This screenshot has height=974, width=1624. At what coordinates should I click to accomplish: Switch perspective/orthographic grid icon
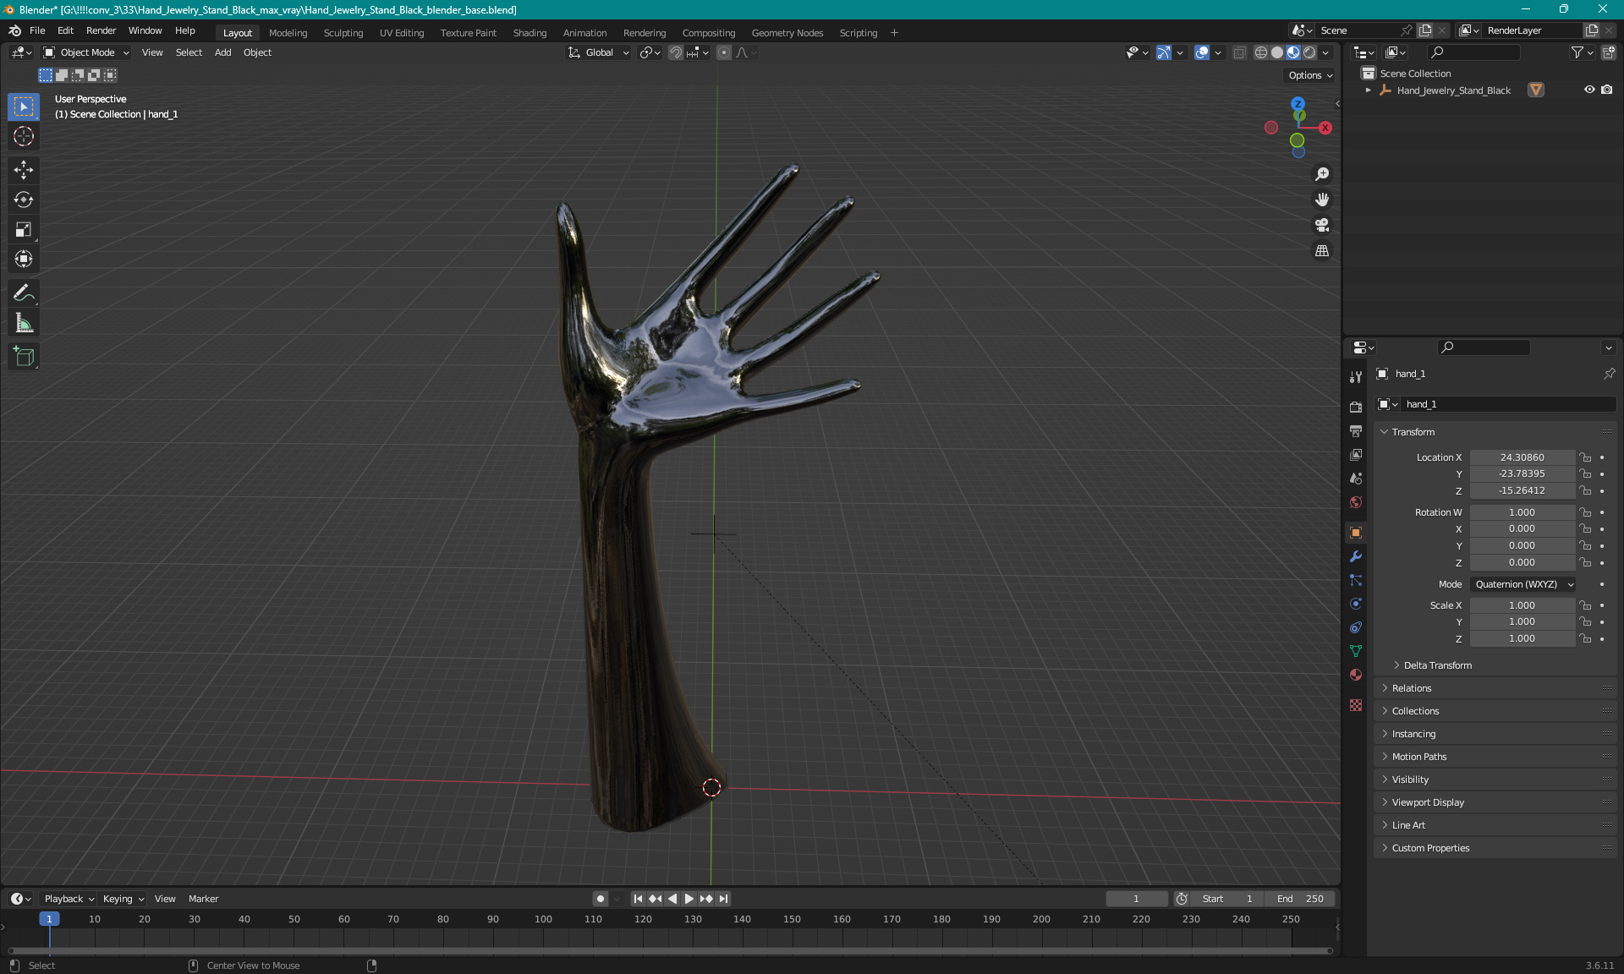[x=1322, y=251]
